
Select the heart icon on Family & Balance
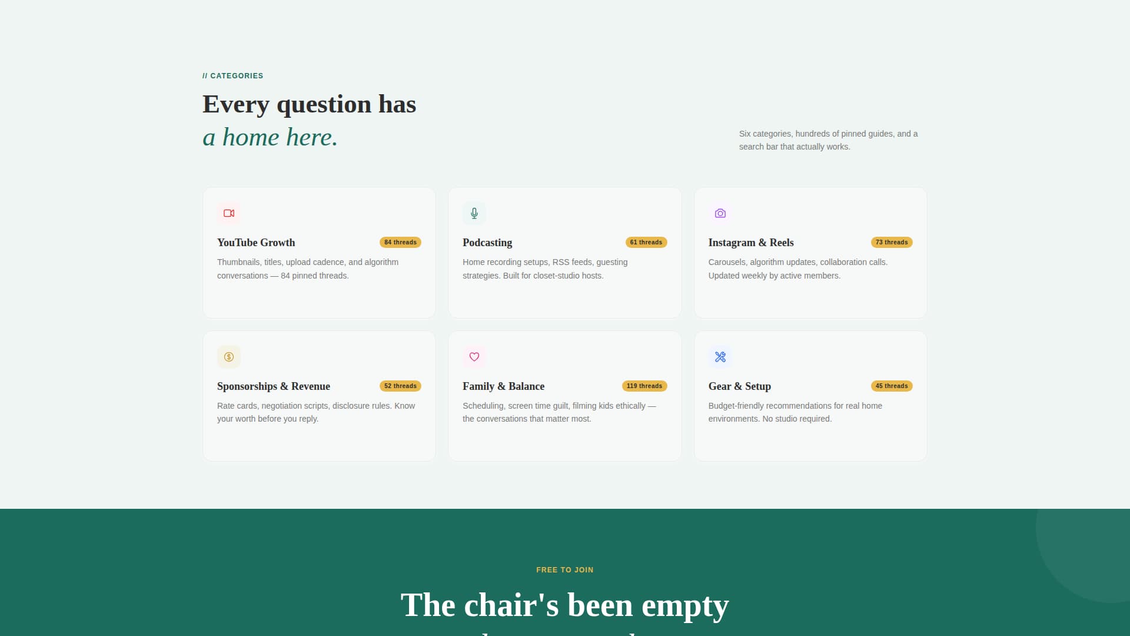click(x=474, y=357)
